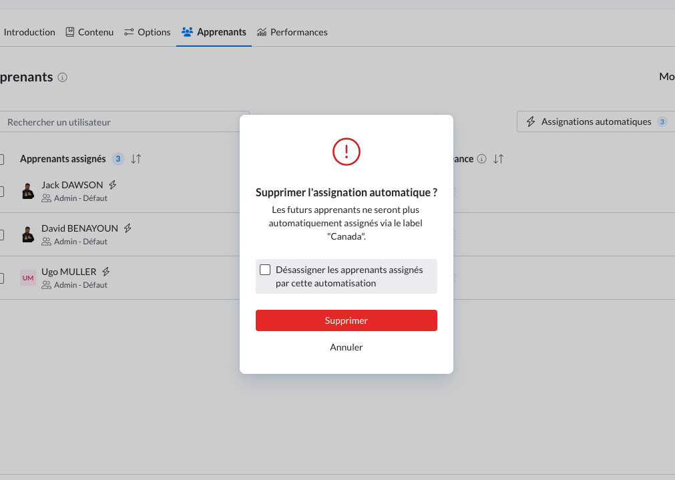Click Jack DAWSON's avatar picture
Viewport: 675px width, 480px height.
(x=28, y=191)
